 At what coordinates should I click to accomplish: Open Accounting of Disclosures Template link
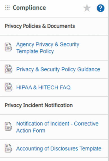(x=59, y=149)
